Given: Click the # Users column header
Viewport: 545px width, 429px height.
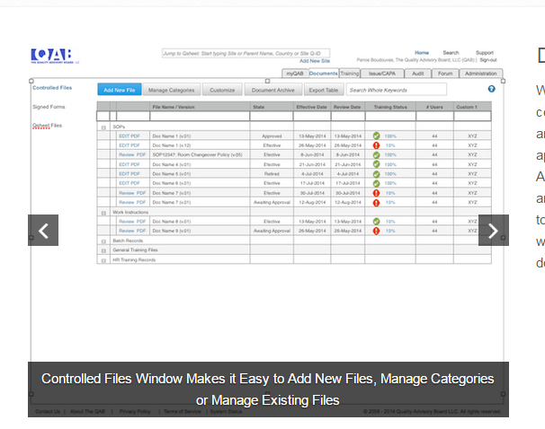Looking at the screenshot, I should click(434, 107).
